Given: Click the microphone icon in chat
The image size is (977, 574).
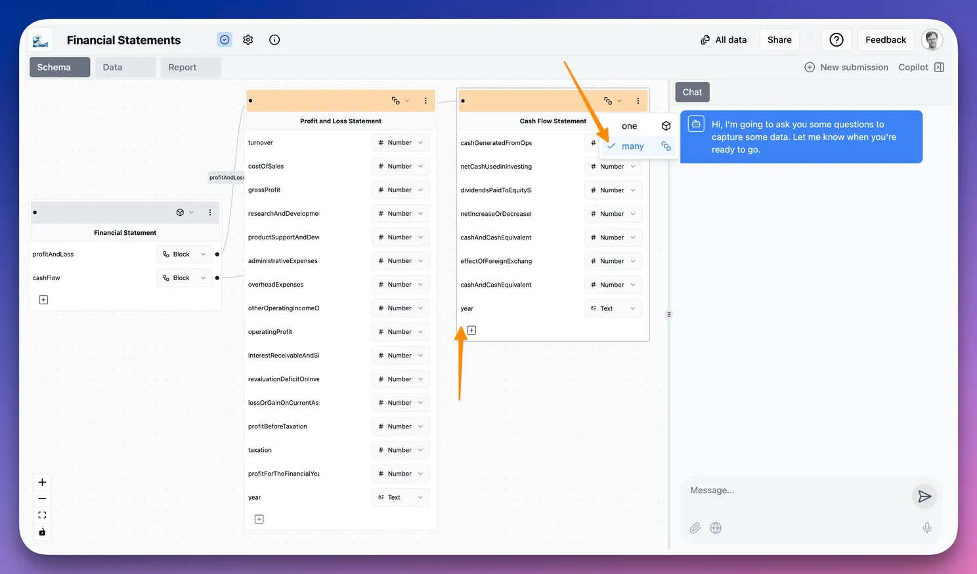Looking at the screenshot, I should pyautogui.click(x=926, y=528).
